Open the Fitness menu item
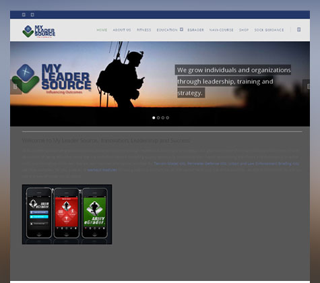The width and height of the screenshot is (320, 283). [144, 30]
